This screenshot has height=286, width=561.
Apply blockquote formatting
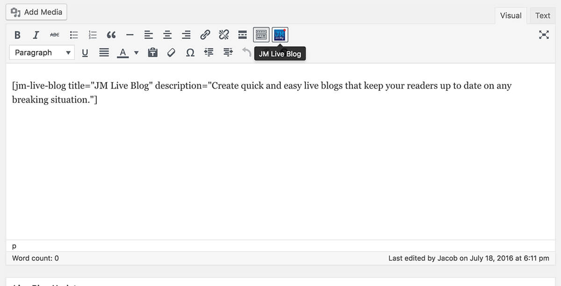point(111,35)
